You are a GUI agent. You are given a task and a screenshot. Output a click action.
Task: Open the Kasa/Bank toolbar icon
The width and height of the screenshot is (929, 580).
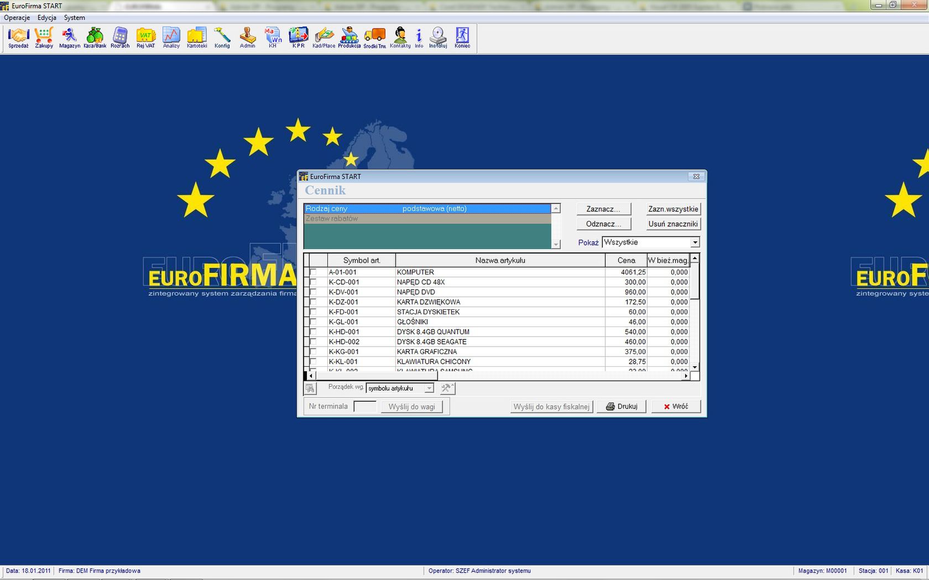click(x=95, y=38)
